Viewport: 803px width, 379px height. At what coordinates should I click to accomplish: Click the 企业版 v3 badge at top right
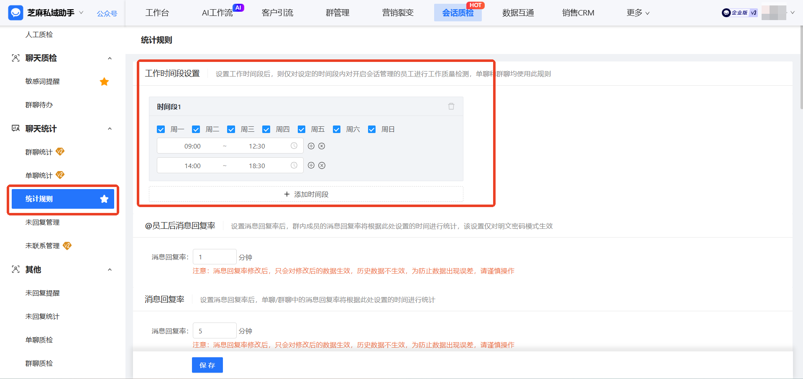pyautogui.click(x=739, y=13)
